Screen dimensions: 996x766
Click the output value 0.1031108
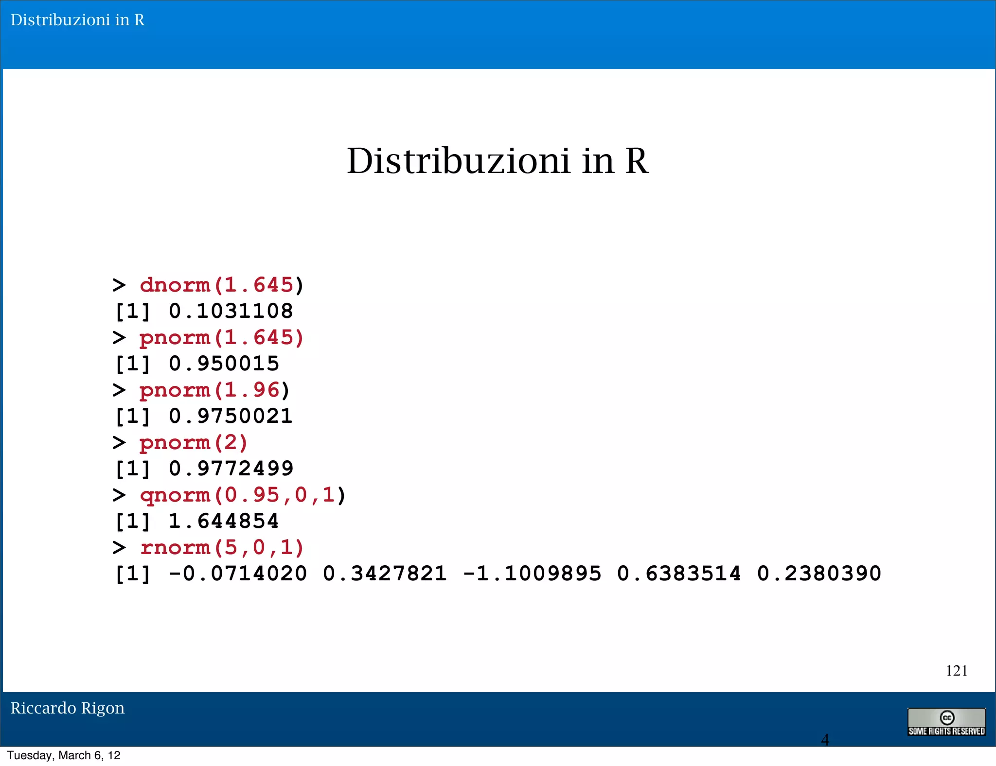231,311
